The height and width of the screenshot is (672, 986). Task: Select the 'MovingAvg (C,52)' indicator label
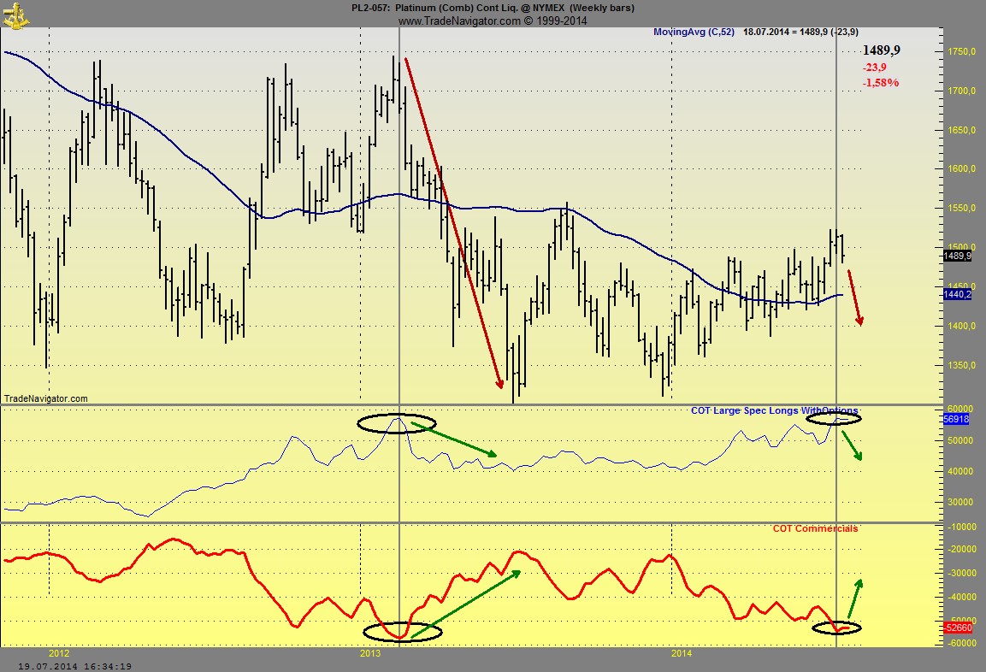pyautogui.click(x=694, y=32)
